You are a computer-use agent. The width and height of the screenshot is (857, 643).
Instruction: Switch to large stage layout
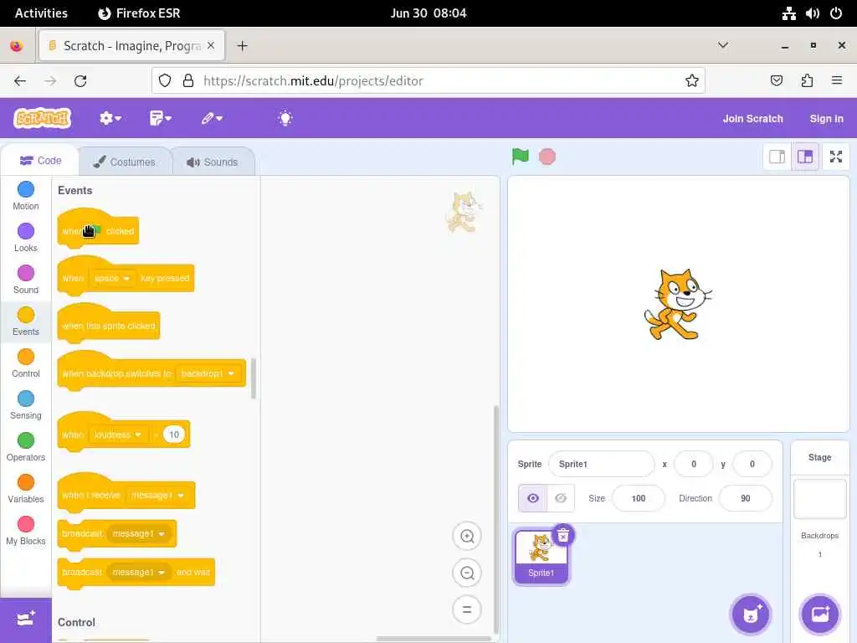pos(805,157)
